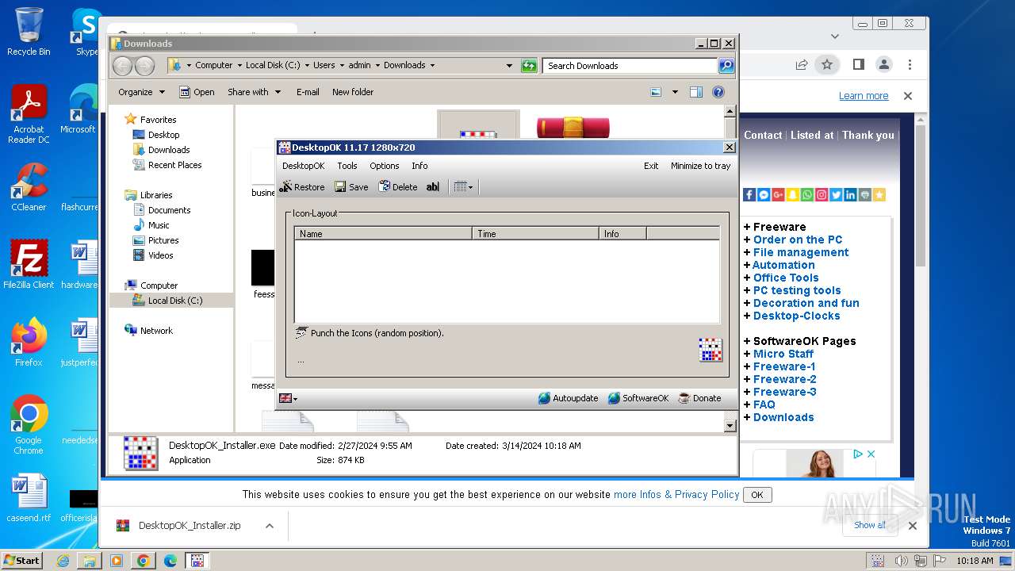Screen dimensions: 1015x571
Task: Open the Info menu in DesktopOK
Action: [x=419, y=166]
